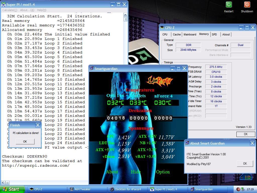Click Hide in the Smartguardian window
257x193 pixels.
pyautogui.click(x=136, y=172)
